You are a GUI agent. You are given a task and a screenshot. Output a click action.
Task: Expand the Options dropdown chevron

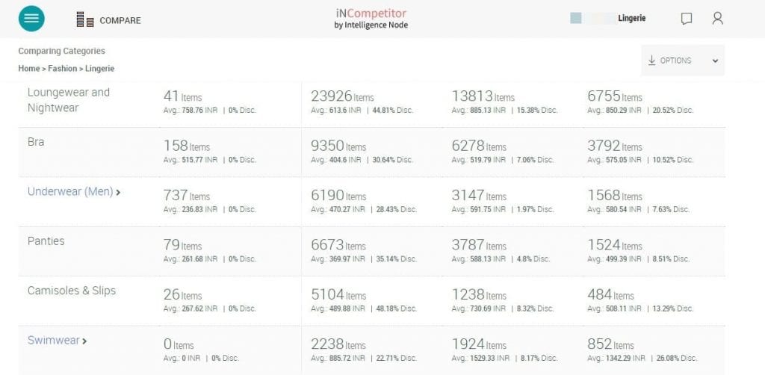(715, 61)
